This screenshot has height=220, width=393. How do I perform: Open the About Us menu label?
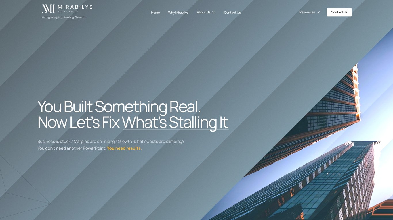[204, 12]
